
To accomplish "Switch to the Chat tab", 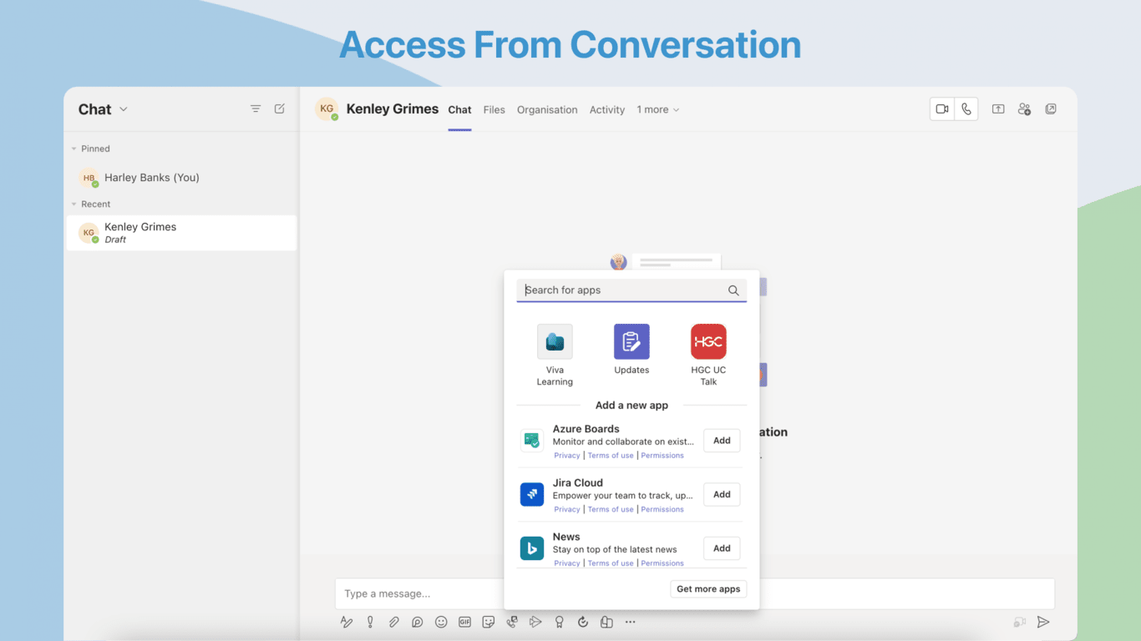I will coord(459,109).
